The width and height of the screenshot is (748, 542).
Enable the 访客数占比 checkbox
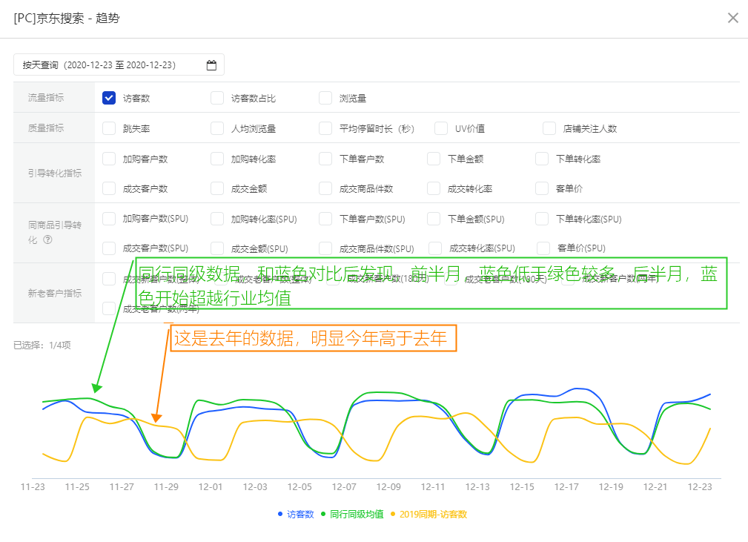coord(217,98)
